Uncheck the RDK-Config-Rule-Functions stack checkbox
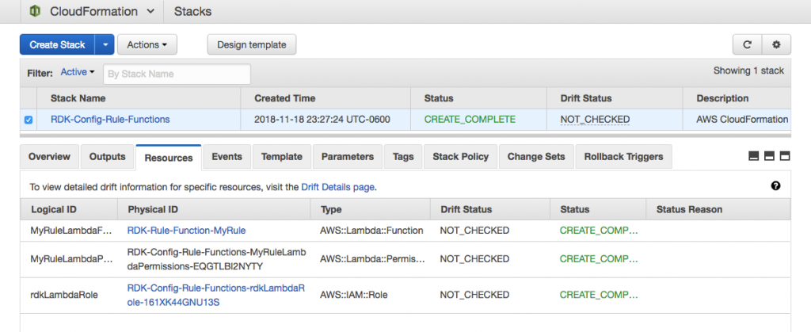Image resolution: width=811 pixels, height=332 pixels. (x=29, y=120)
